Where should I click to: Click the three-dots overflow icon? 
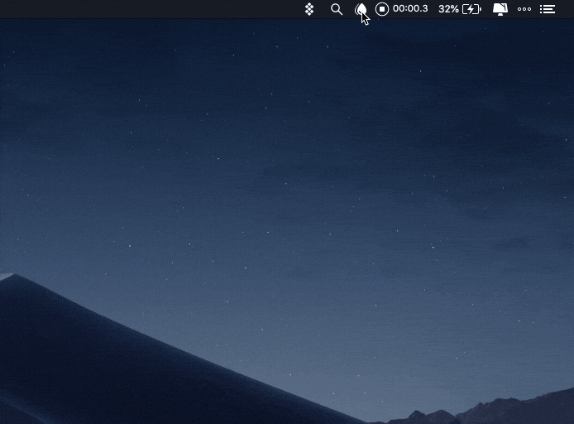click(x=524, y=9)
